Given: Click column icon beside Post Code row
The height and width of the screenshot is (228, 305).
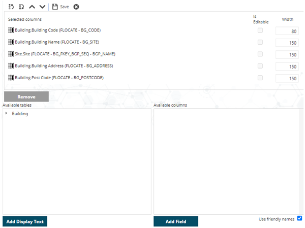Looking at the screenshot, I should 11,78.
